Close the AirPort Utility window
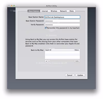This screenshot has height=99, width=103. pos(9,6)
